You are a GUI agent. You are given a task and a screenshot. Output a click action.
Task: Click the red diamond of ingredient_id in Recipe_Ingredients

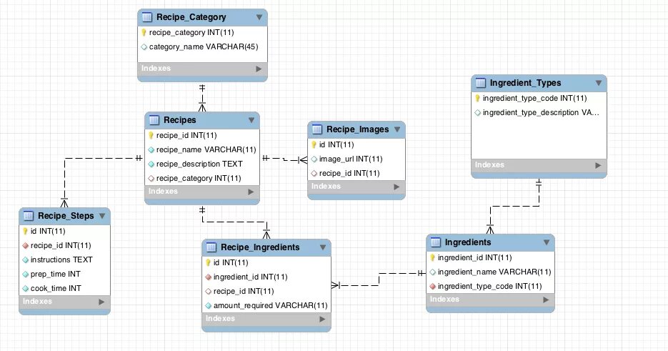pyautogui.click(x=209, y=277)
